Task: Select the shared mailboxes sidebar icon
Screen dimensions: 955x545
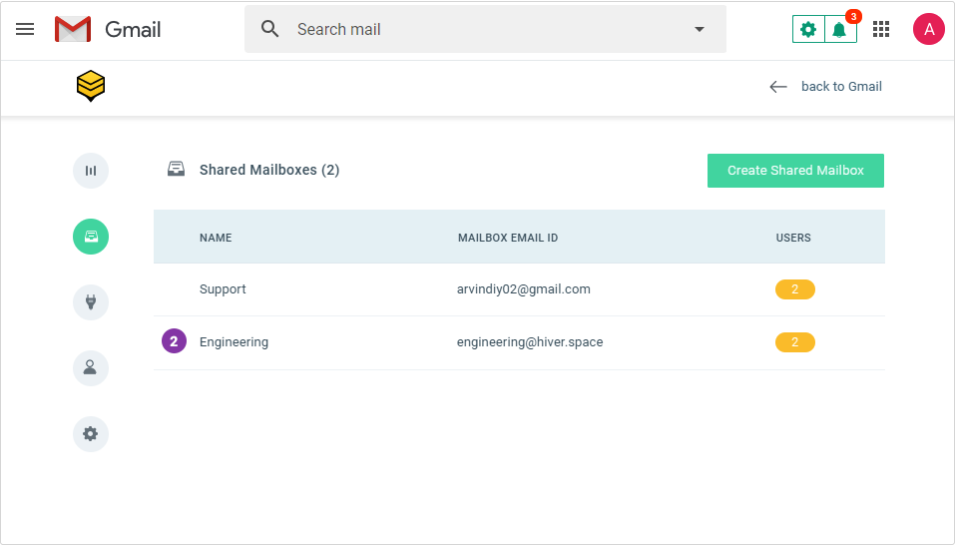Action: tap(91, 237)
